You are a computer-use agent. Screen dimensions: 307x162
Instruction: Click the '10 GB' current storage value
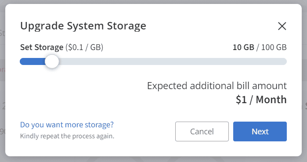click(x=243, y=47)
